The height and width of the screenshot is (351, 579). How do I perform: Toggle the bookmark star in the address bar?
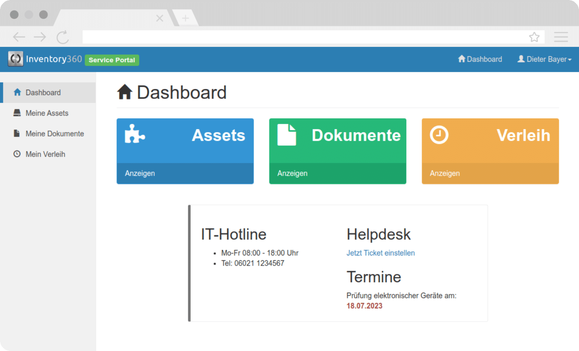[x=534, y=37]
